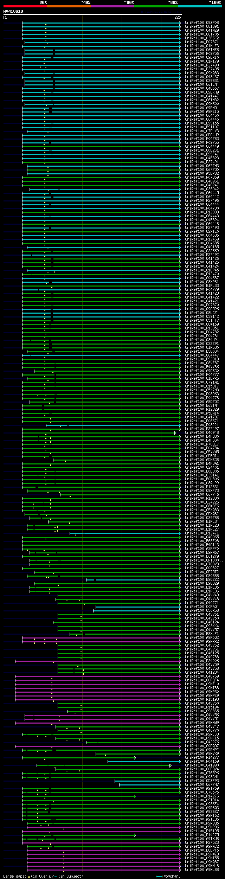Open truncated hit UniRef100_UPI000..
This screenshot has width=225, height=879.
204,560
